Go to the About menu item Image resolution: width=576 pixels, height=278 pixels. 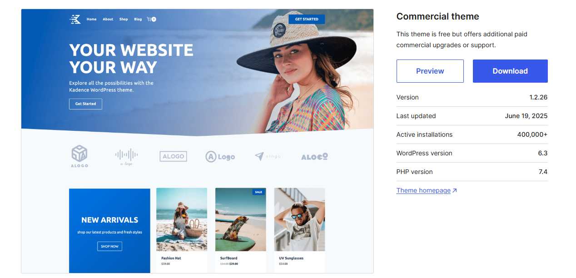(x=108, y=19)
